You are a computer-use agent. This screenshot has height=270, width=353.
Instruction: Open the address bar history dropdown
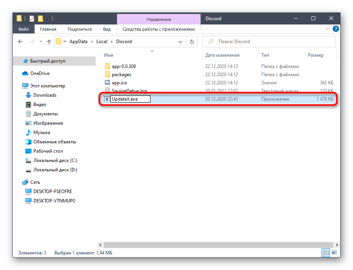(x=181, y=42)
